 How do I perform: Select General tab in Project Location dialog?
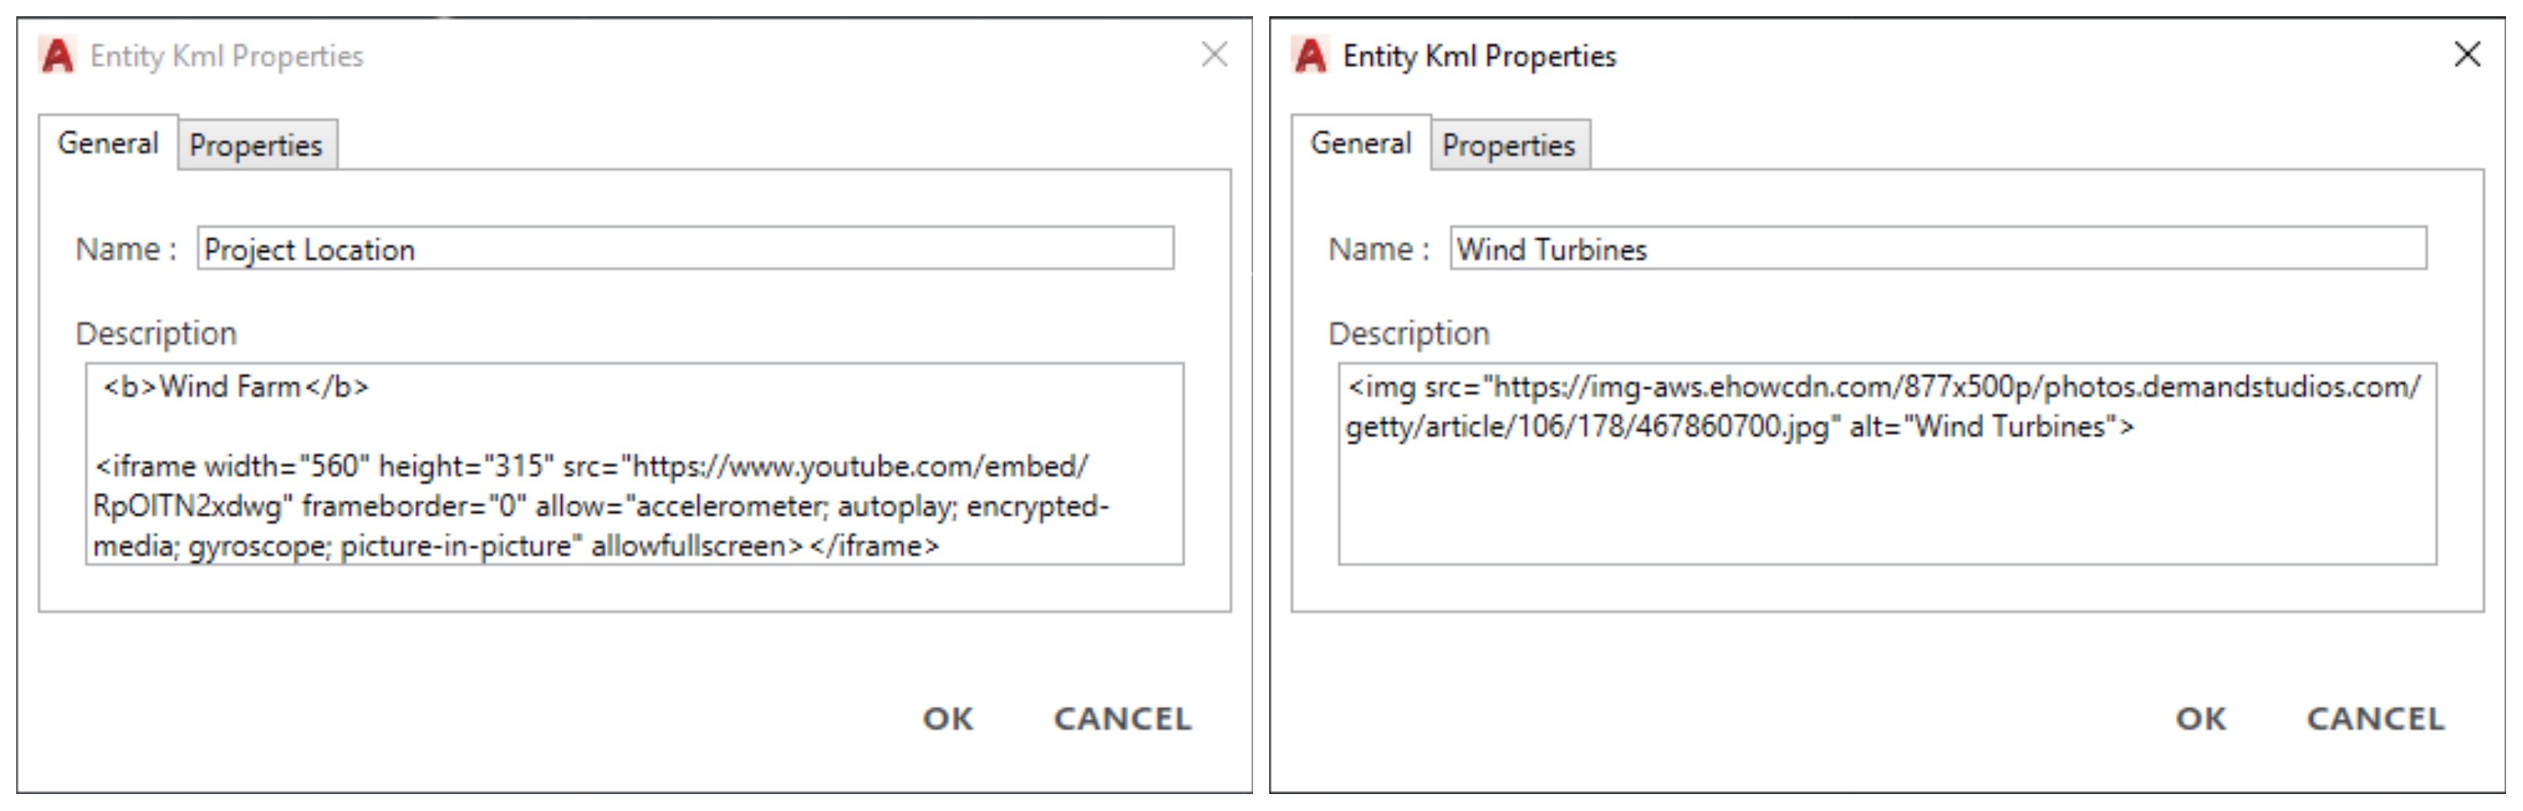(107, 143)
